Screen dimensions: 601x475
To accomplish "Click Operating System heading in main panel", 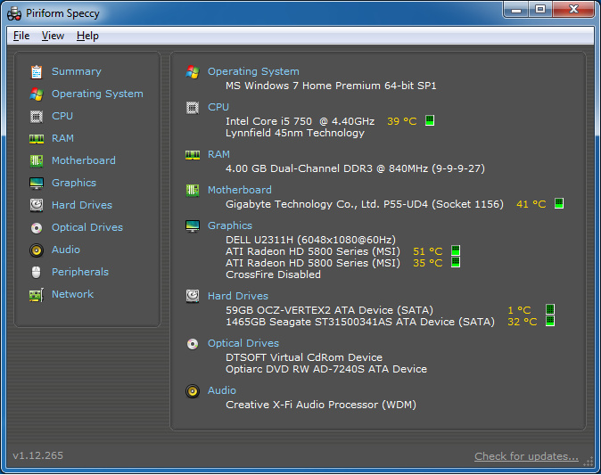I will click(x=253, y=71).
